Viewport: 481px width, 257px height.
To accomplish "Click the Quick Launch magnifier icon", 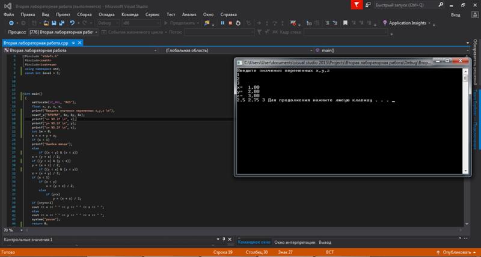I will pyautogui.click(x=441, y=5).
